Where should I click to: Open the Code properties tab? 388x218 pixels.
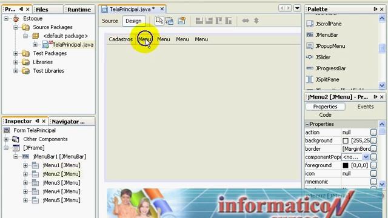pos(325,115)
